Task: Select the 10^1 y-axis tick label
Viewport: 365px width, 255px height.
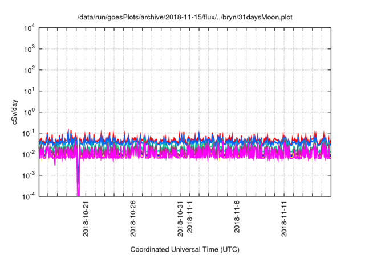Action: (x=29, y=91)
